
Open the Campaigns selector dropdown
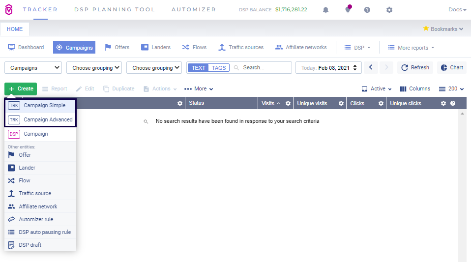33,68
